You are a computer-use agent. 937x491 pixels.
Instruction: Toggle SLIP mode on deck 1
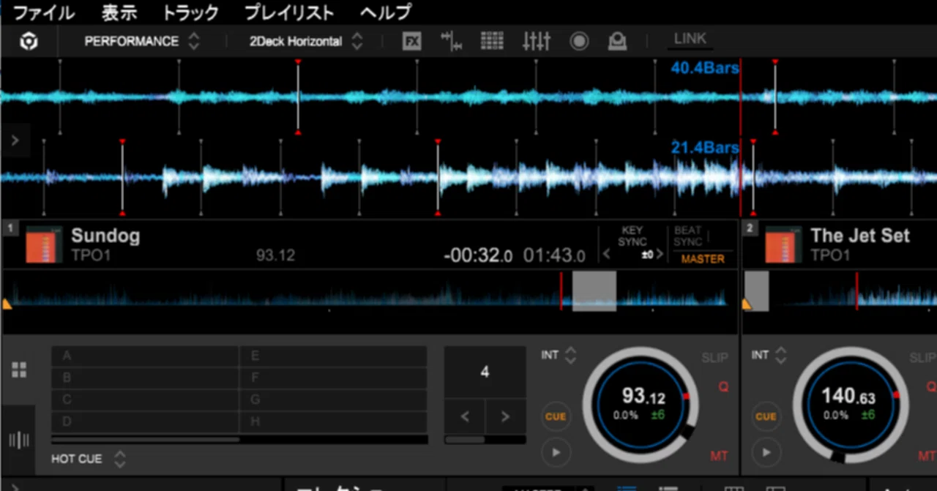click(x=714, y=357)
